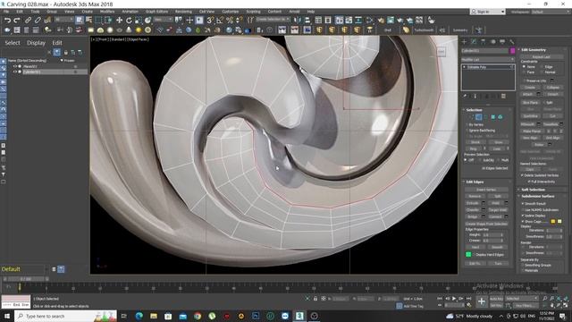This screenshot has height=322, width=572.
Task: Switch to Modify tab in command panel
Action: [474, 42]
